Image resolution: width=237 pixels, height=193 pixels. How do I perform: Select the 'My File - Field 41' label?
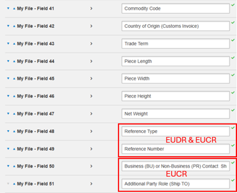(35, 9)
